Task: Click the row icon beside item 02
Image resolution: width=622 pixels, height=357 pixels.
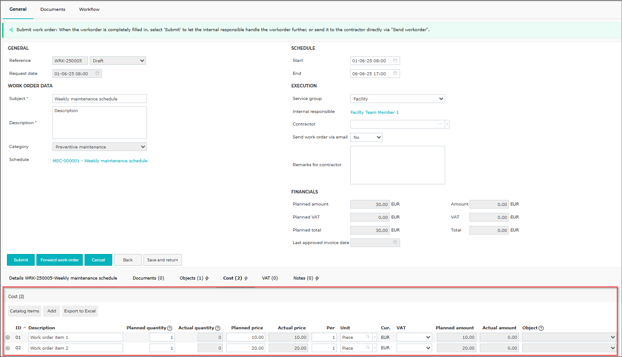Action: pyautogui.click(x=8, y=348)
